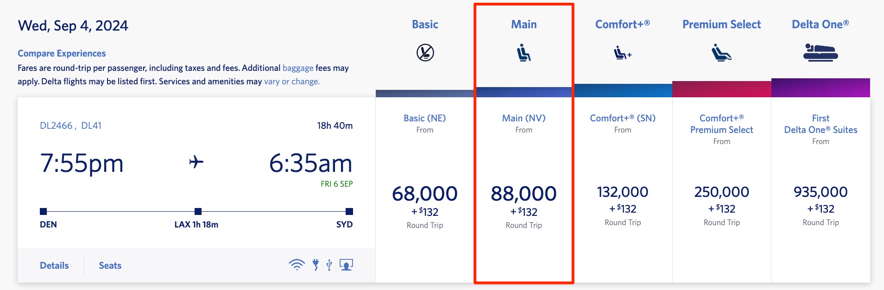Screen dimensions: 884x290
Task: Click the Delta One lie-flat bed icon
Action: [820, 52]
